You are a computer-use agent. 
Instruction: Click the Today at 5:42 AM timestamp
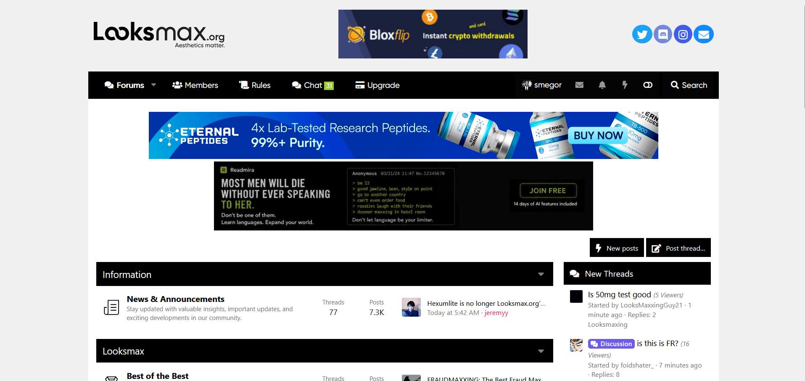click(453, 313)
